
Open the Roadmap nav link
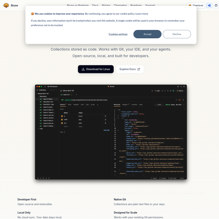pos(136,5)
